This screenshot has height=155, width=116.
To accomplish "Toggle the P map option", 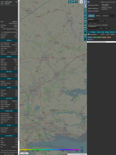I will [x=85, y=30].
